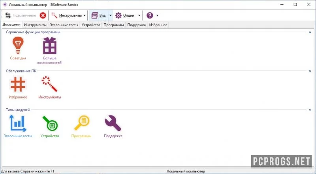
Task: Click the Совет дня caption
Action: (18, 58)
